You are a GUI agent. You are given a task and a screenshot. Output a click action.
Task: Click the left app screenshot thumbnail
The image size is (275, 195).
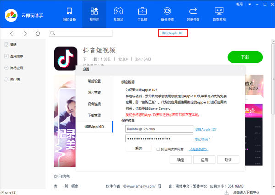pos(65,121)
